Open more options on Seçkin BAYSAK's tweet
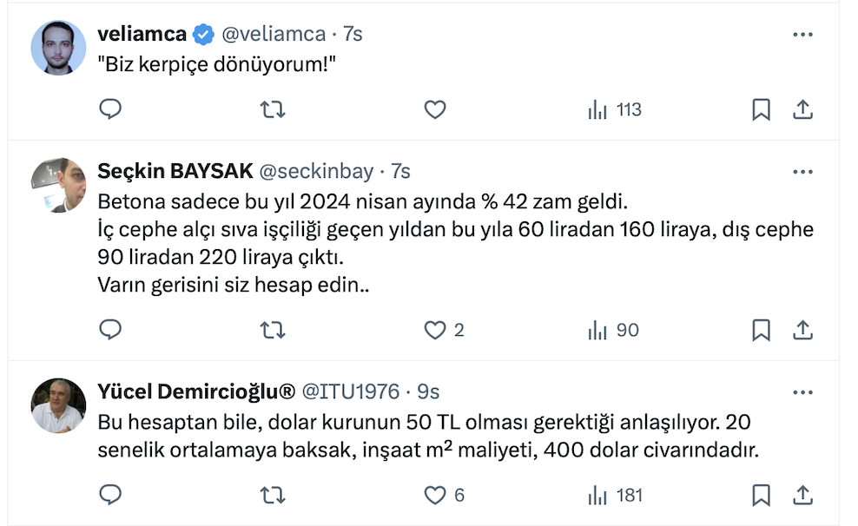Screen dimensions: 858x526 click(x=803, y=173)
